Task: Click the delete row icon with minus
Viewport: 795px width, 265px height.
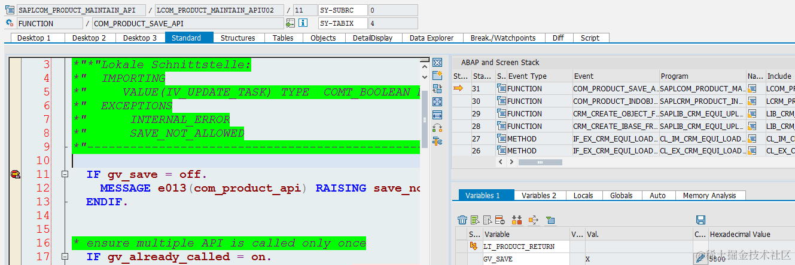Action: (500, 220)
